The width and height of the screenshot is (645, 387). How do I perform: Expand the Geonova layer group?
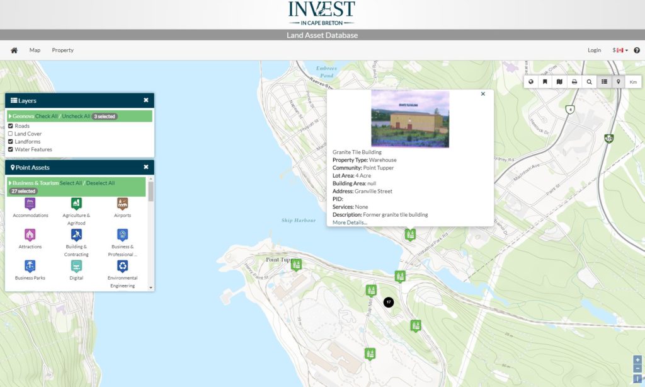click(x=10, y=116)
